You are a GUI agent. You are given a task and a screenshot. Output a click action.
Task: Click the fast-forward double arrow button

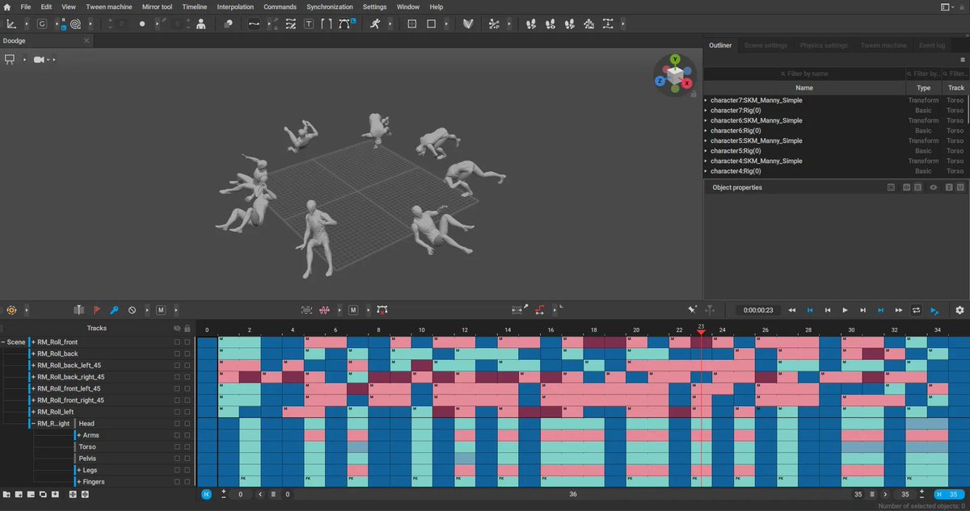click(x=898, y=310)
